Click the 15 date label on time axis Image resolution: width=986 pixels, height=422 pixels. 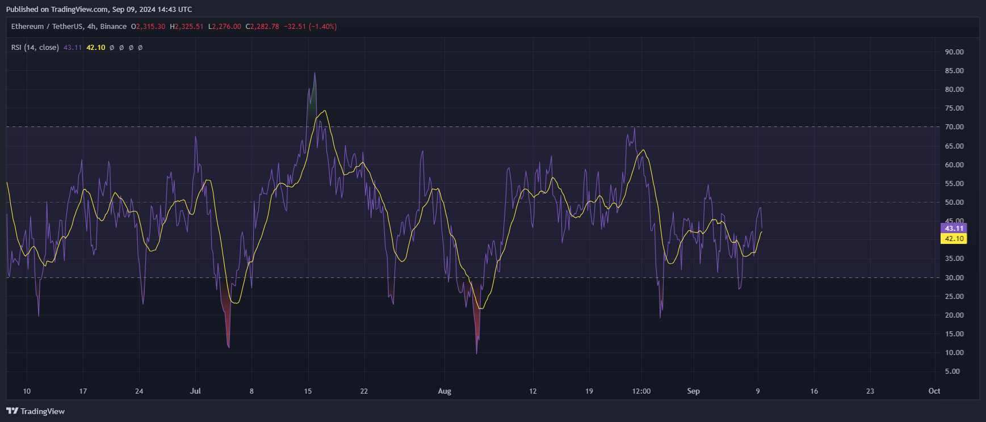click(308, 391)
